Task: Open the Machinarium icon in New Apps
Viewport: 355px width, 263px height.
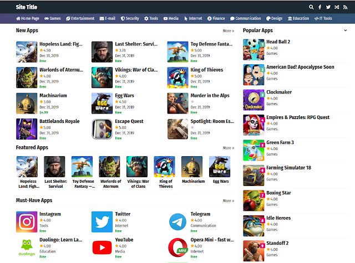Action: 27,103
